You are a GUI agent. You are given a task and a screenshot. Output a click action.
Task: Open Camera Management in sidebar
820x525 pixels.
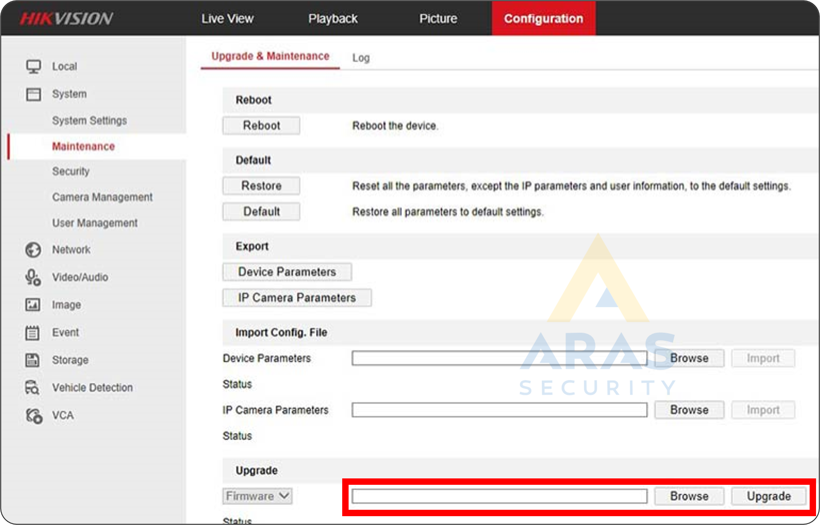click(x=102, y=197)
